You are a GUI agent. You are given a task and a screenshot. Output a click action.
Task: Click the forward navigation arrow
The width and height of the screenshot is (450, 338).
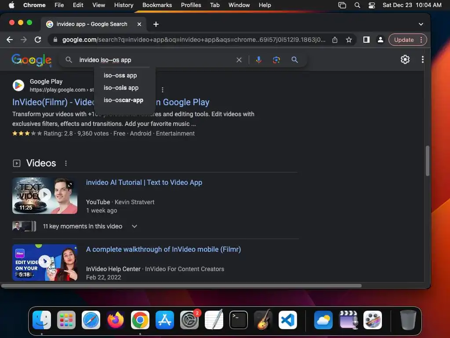(24, 40)
